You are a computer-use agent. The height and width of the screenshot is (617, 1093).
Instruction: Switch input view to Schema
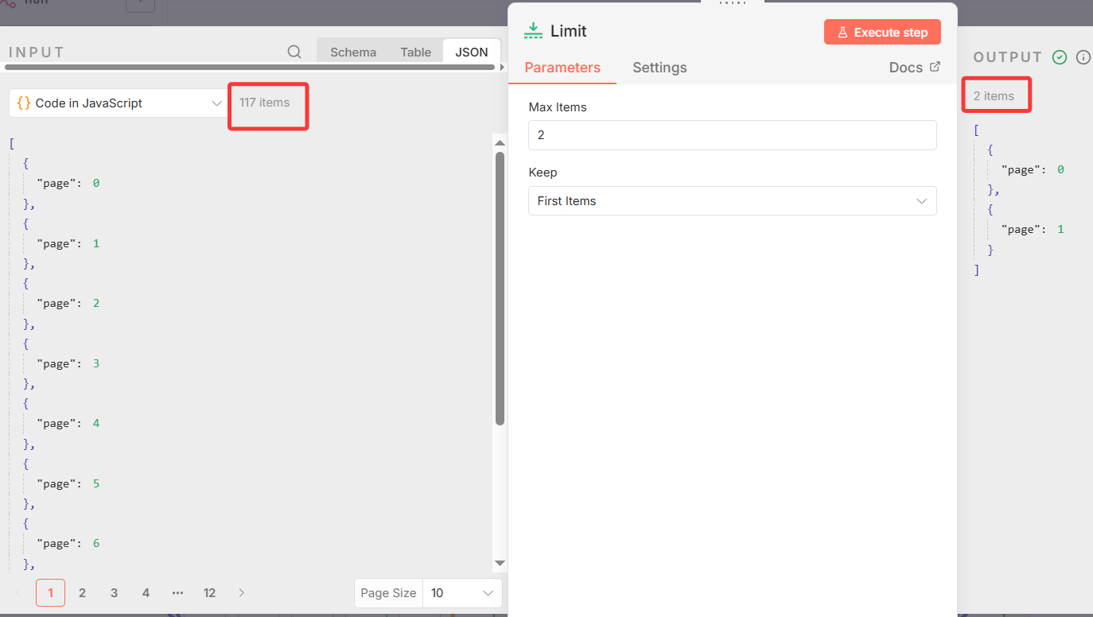pyautogui.click(x=353, y=52)
